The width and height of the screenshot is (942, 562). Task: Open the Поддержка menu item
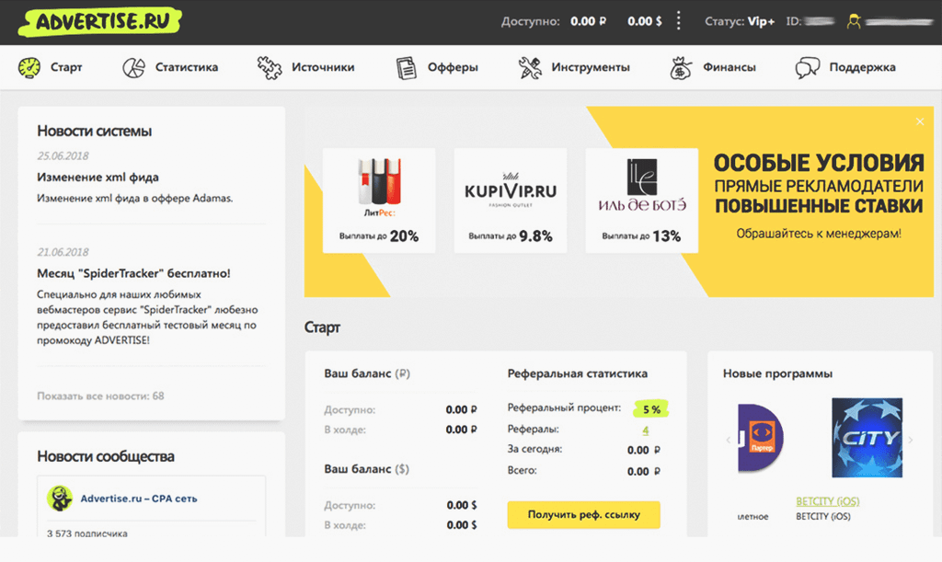[863, 67]
